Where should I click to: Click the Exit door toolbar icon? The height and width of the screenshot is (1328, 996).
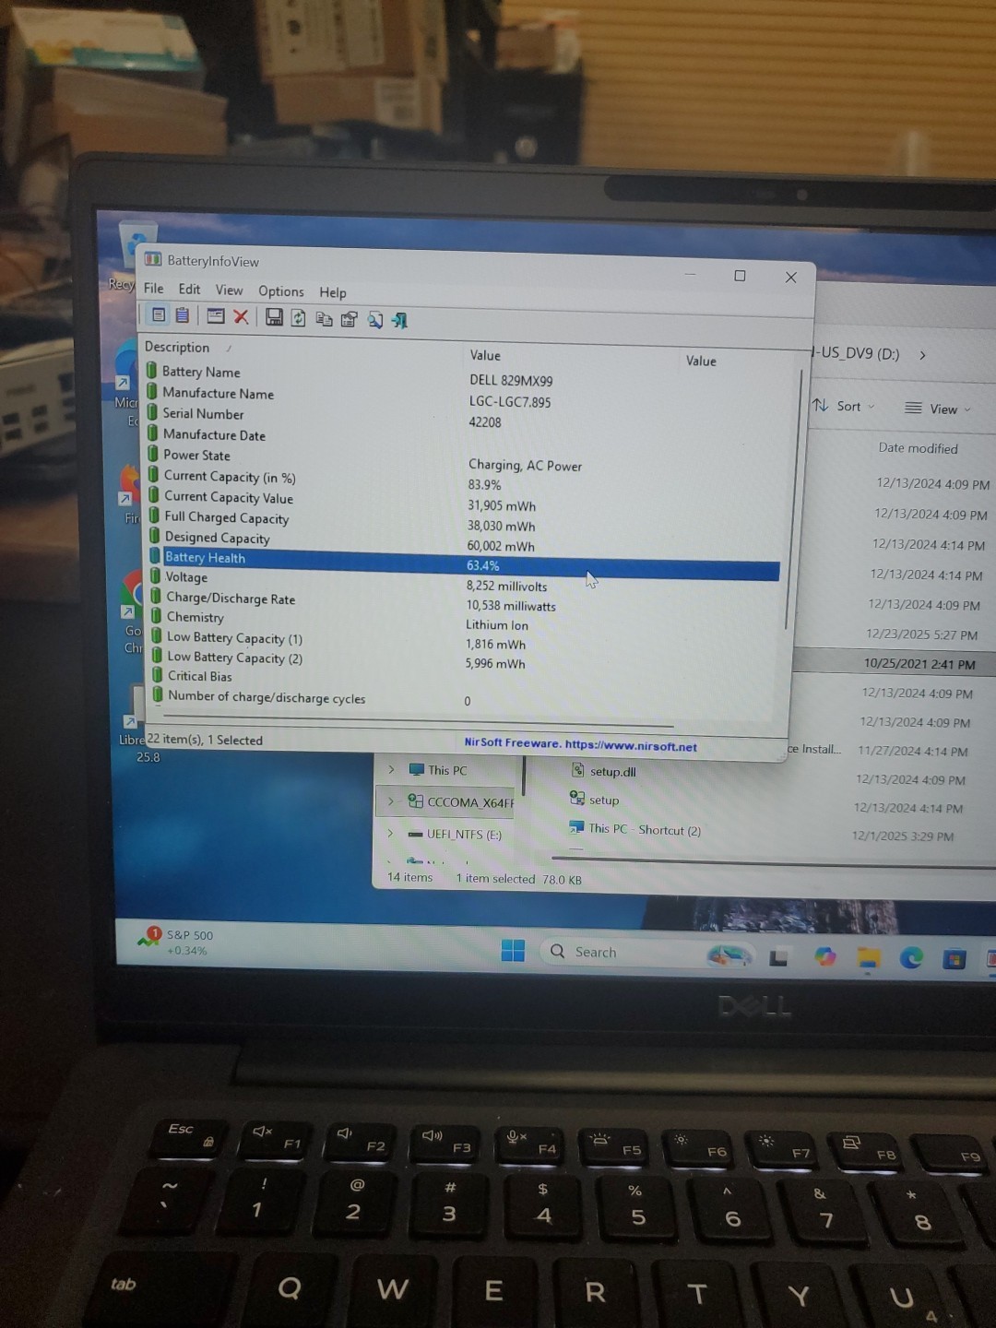tap(399, 320)
